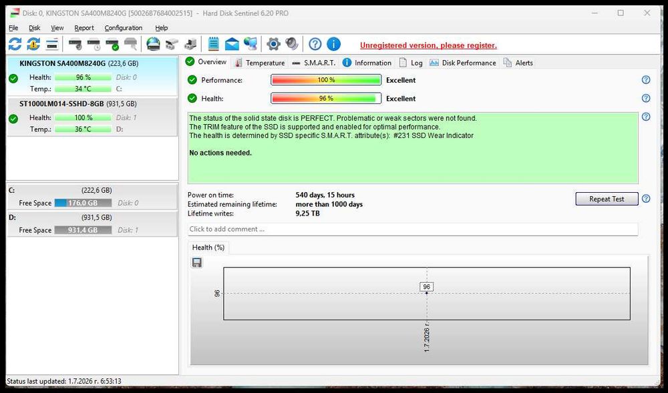
Task: Click the Health 96 % gradient bar
Action: point(326,98)
